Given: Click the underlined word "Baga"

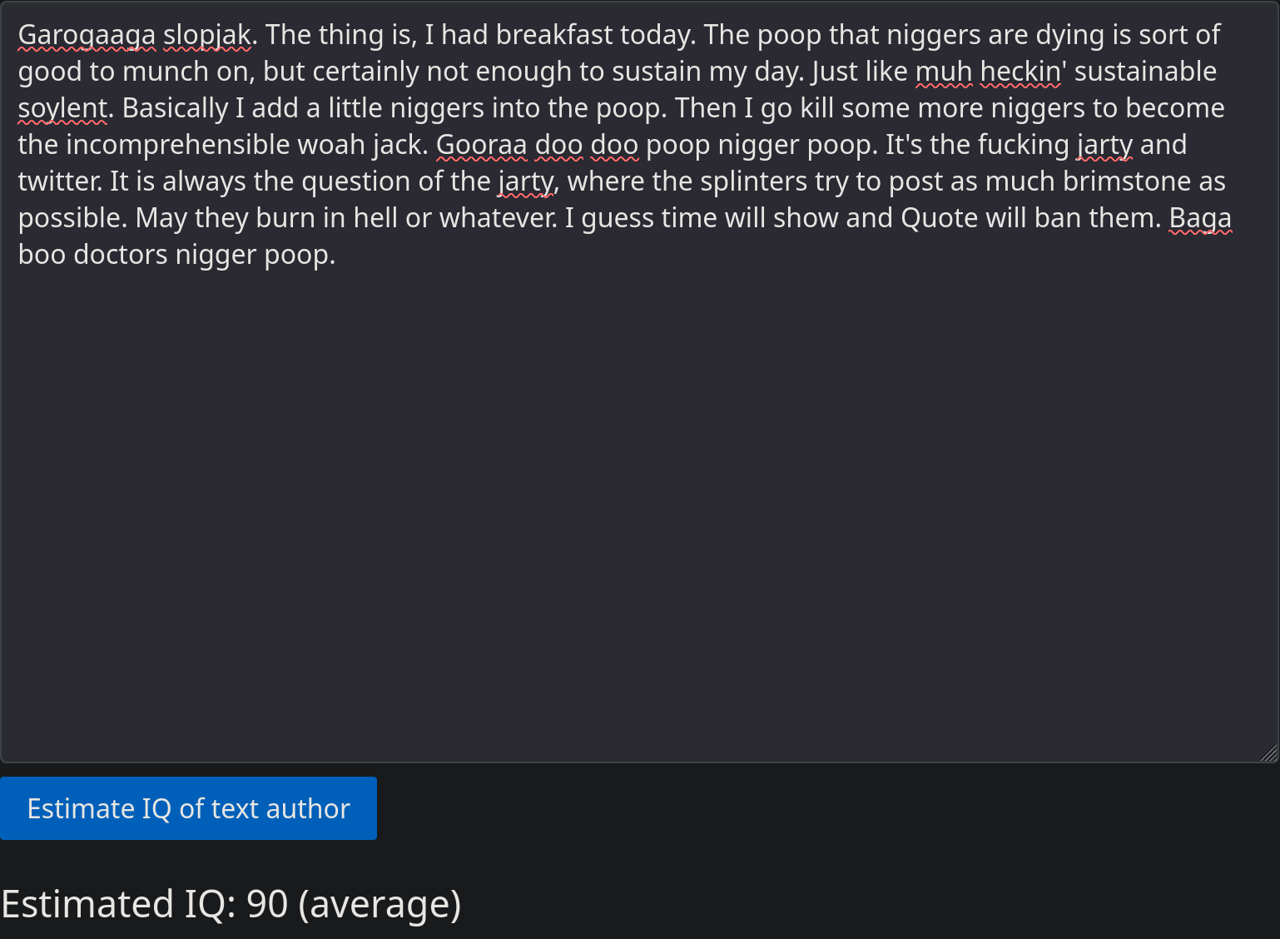Looking at the screenshot, I should click(1200, 218).
